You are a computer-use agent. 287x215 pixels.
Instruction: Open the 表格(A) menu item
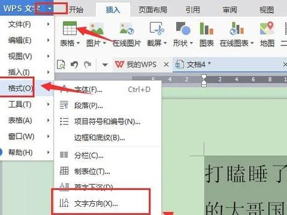tap(27, 121)
